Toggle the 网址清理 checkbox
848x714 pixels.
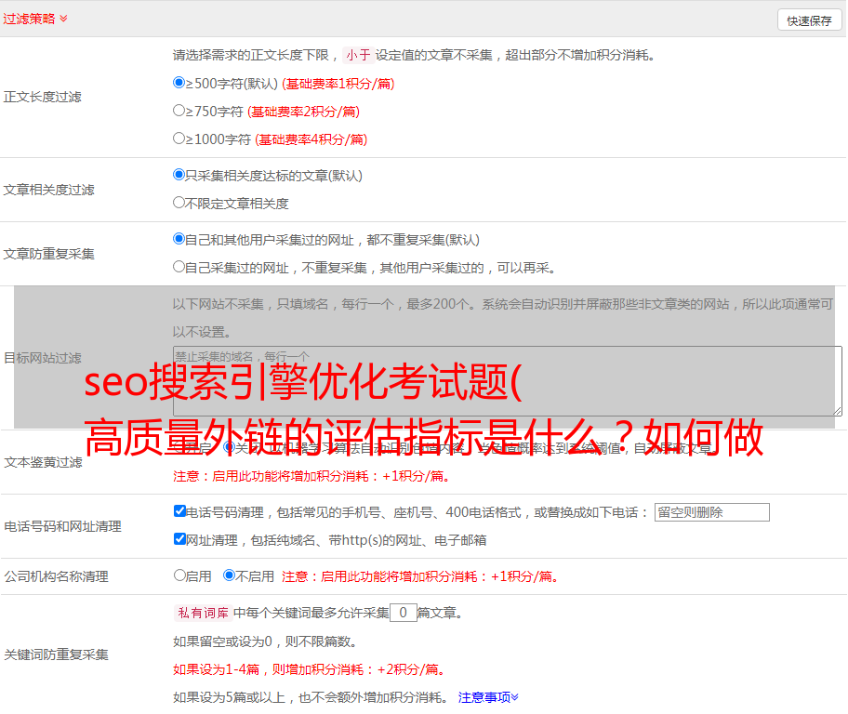(179, 538)
